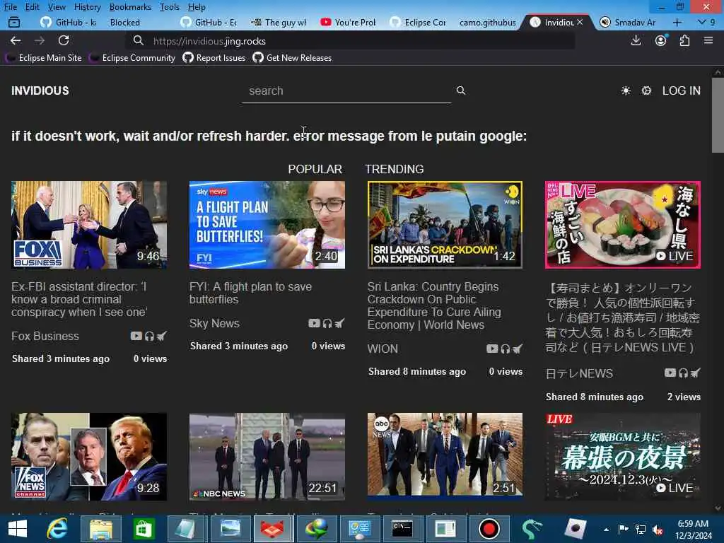Screen dimensions: 724x543
Task: Switch instance icon for Sky News video
Action: click(x=340, y=323)
